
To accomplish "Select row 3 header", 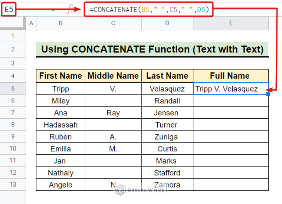I will 13,63.
